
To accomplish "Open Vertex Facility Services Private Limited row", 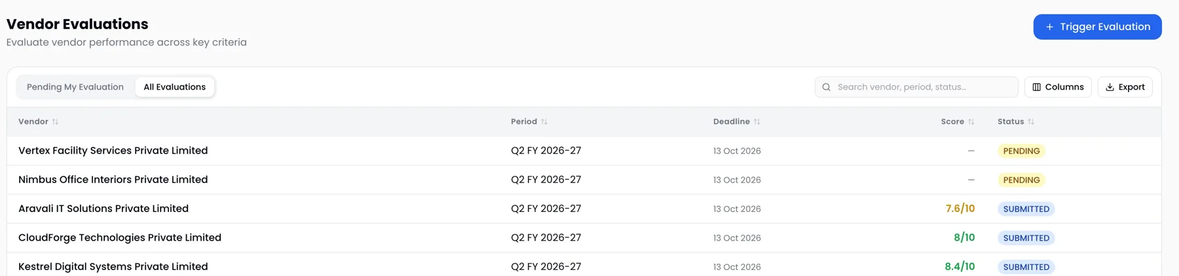I will 584,150.
